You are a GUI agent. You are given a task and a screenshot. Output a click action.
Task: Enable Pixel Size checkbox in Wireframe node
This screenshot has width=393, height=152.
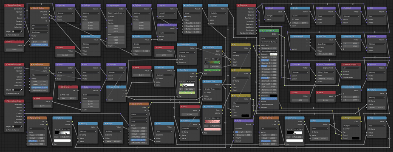point(60,95)
